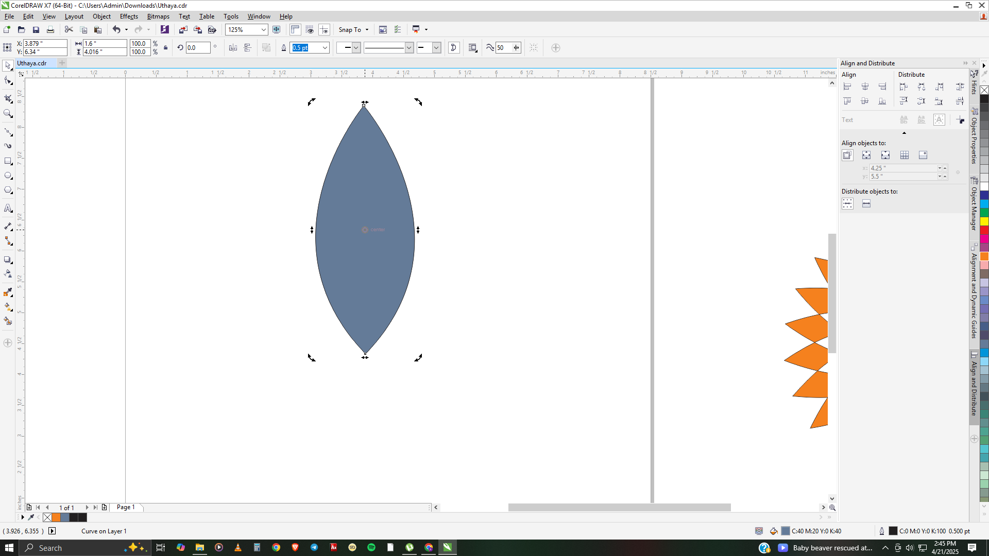Screen dimensions: 989x556
Task: Click the rotation angle input field
Action: [198, 48]
